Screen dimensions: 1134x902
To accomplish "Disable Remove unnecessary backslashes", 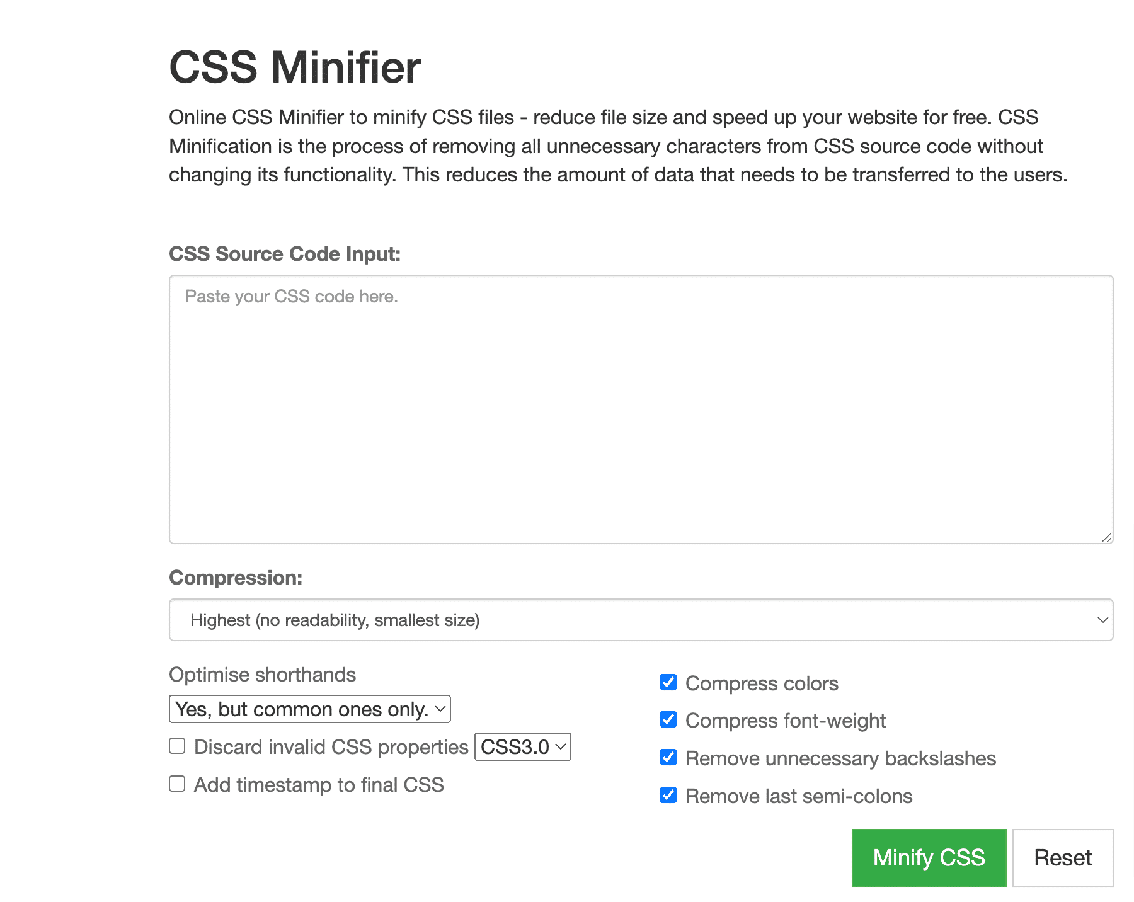I will (668, 757).
